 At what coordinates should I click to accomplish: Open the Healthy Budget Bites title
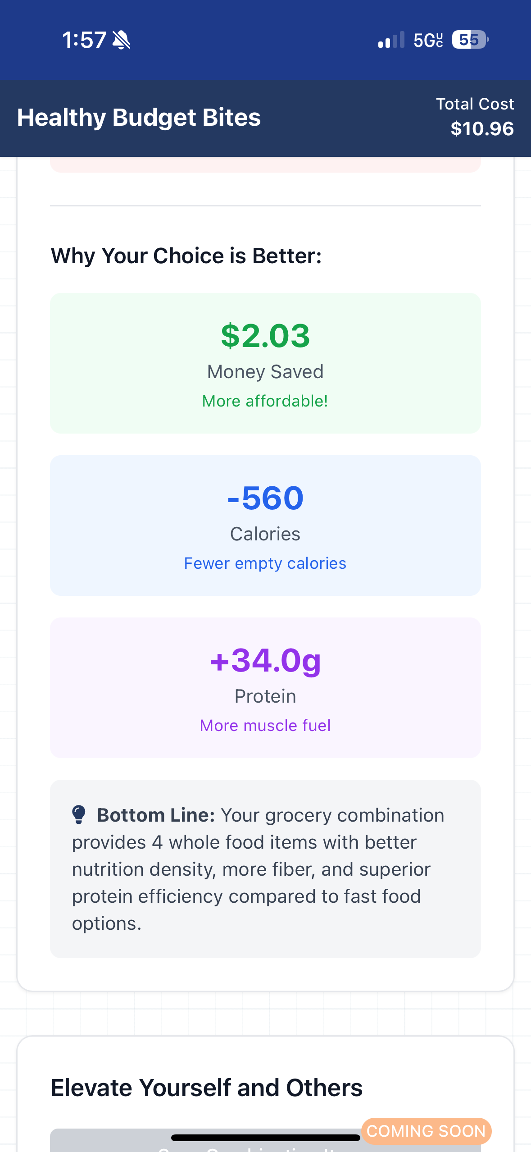coord(139,118)
